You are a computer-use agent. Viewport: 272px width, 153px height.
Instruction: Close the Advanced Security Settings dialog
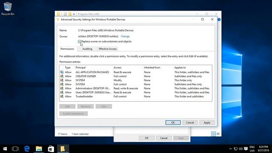pos(212,20)
